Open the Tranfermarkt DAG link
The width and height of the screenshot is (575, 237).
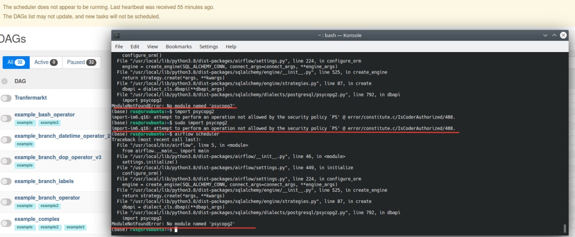pyautogui.click(x=31, y=97)
